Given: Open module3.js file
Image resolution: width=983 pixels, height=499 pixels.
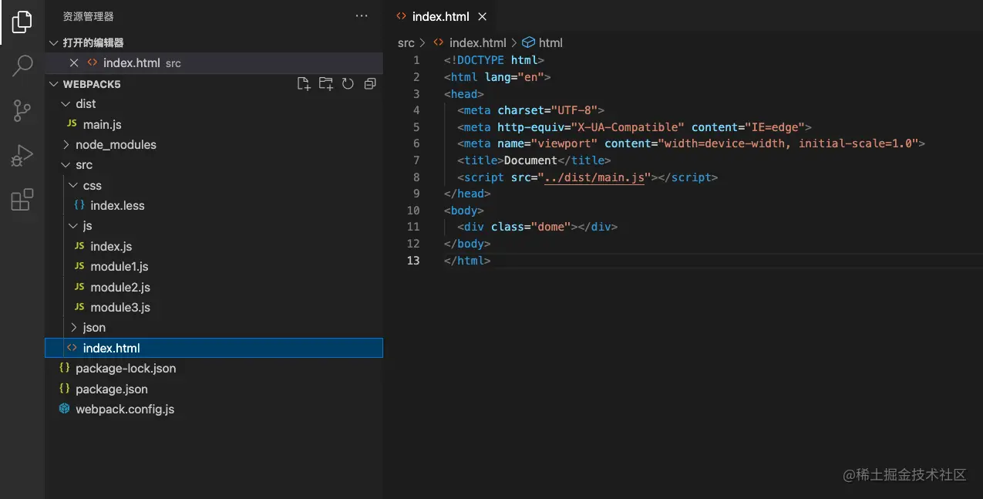Looking at the screenshot, I should coord(214,308).
